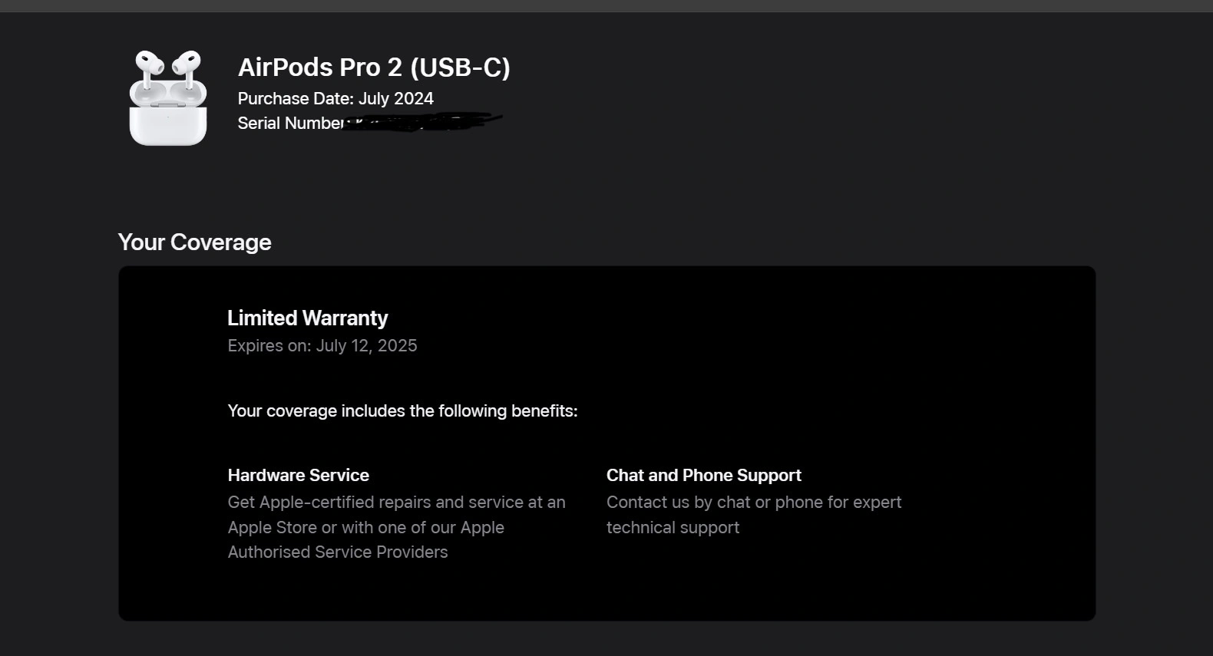Select the AirPods Pro 2 (USB-C) title
Viewport: 1213px width, 656px height.
click(374, 68)
